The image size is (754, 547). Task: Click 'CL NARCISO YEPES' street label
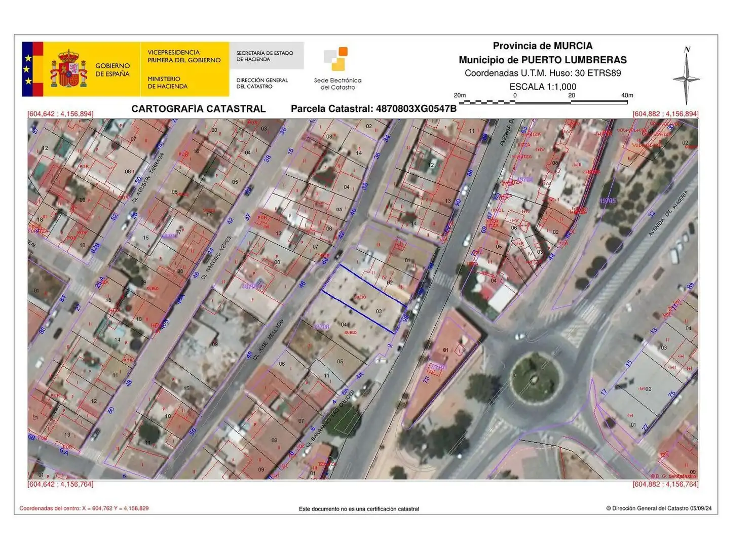217,257
